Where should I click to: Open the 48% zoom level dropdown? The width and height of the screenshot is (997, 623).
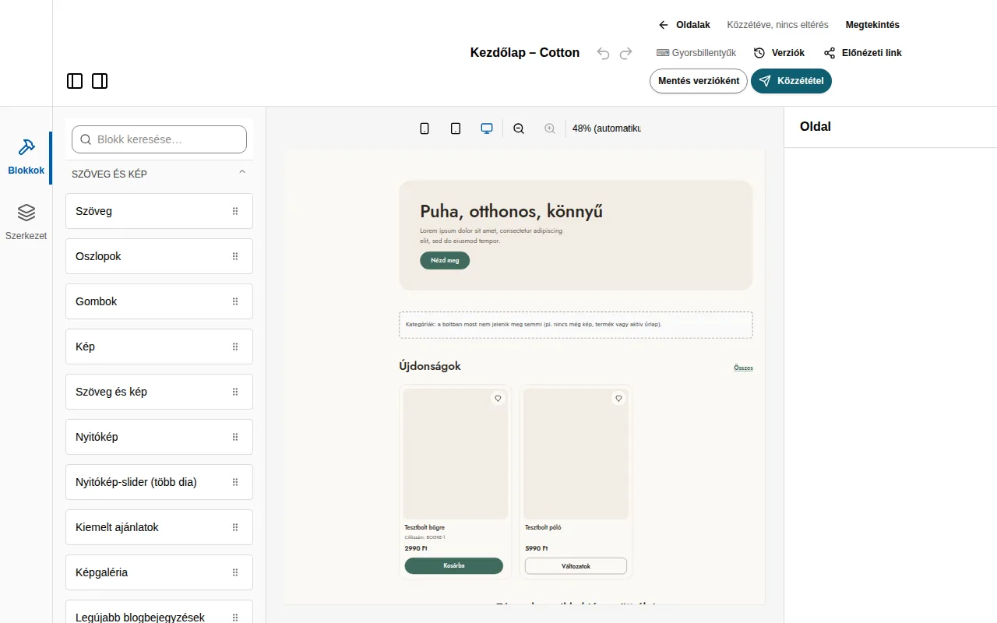click(x=606, y=128)
